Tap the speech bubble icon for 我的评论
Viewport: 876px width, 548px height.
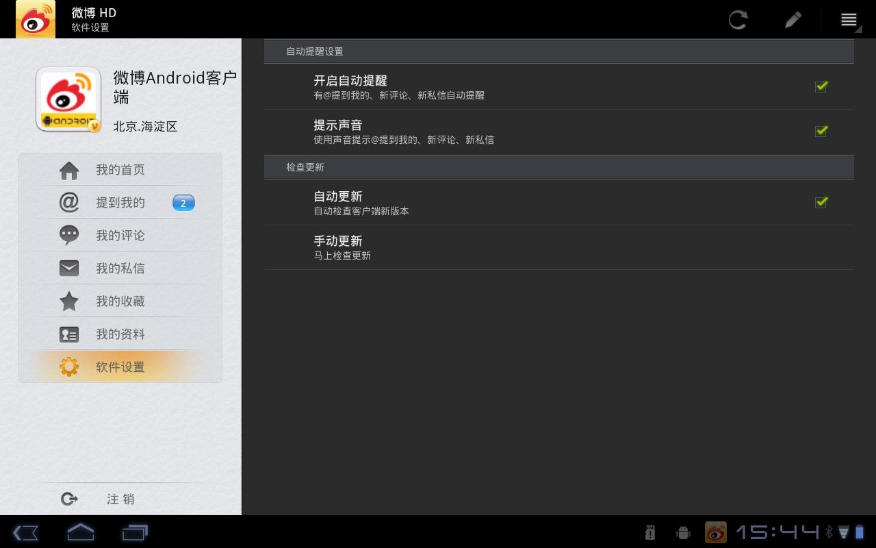(69, 236)
